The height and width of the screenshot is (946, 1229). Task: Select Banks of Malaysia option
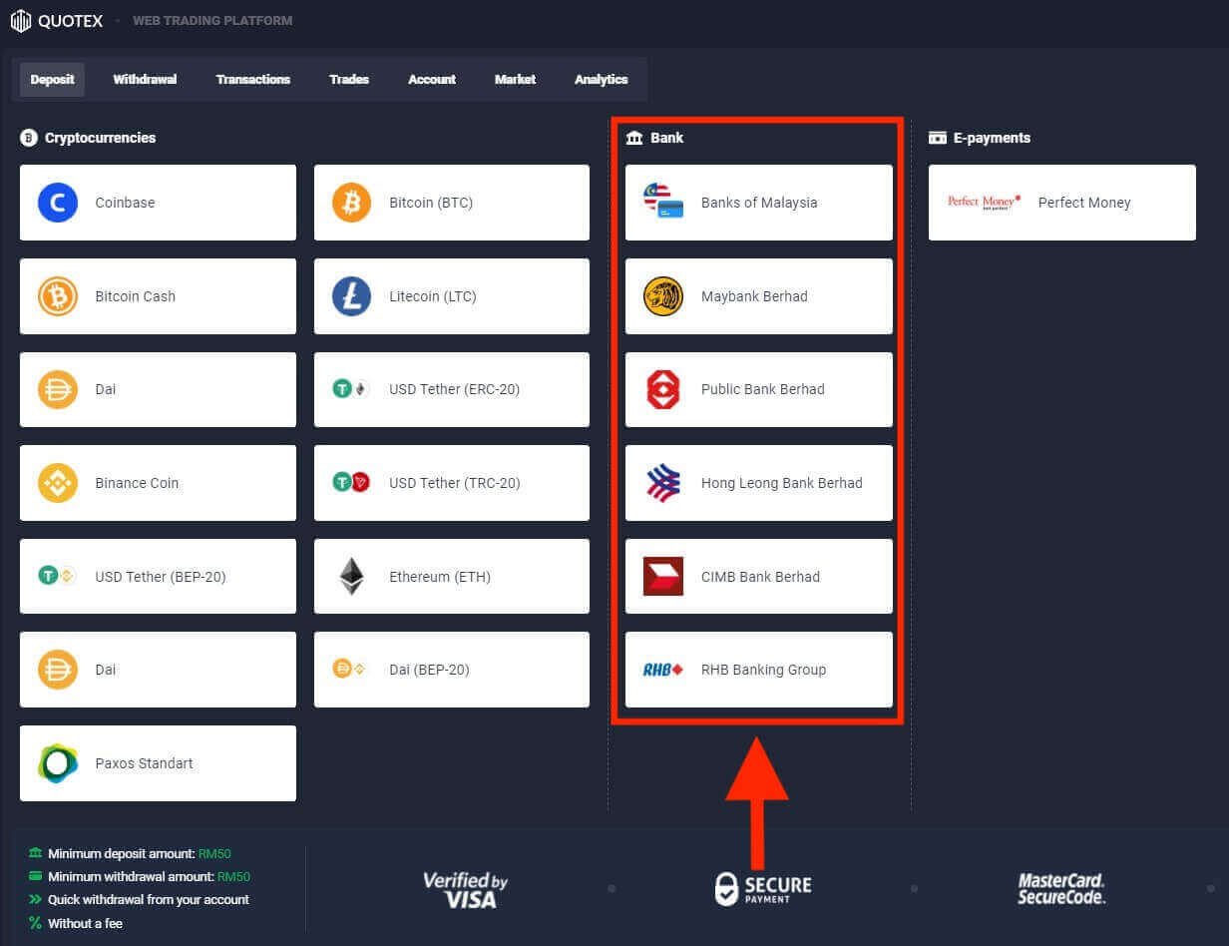pos(759,203)
